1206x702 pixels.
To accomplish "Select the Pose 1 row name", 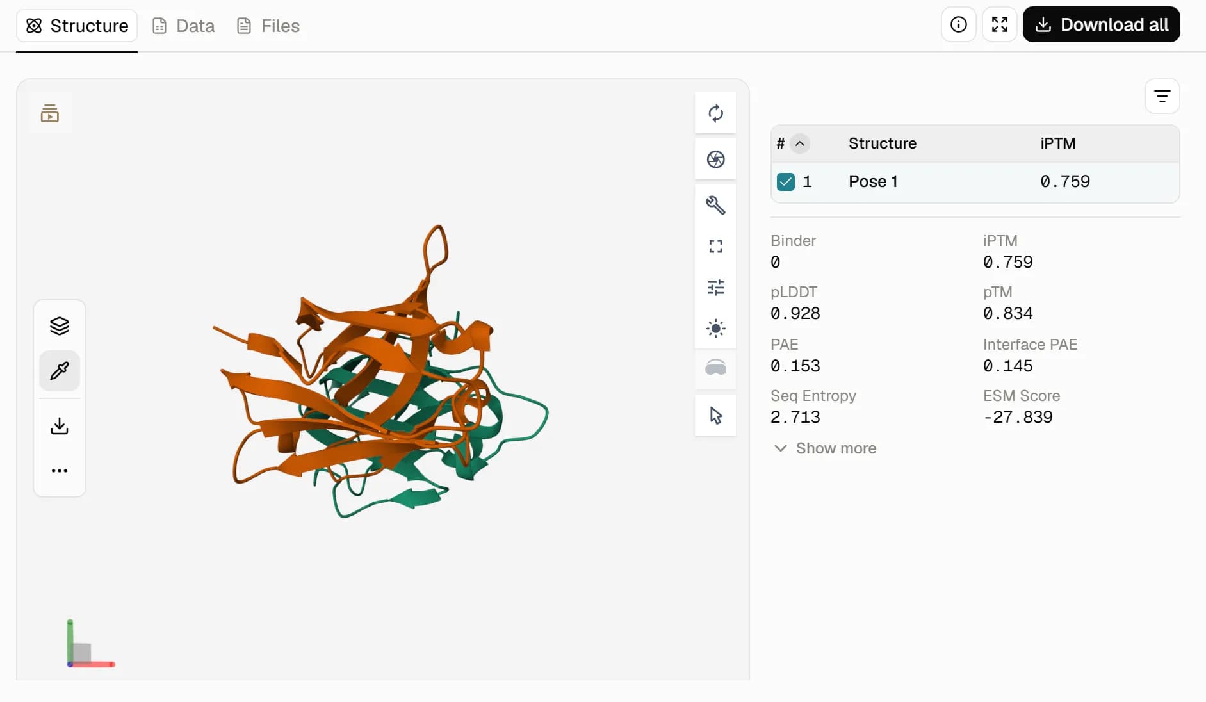I will [x=873, y=182].
